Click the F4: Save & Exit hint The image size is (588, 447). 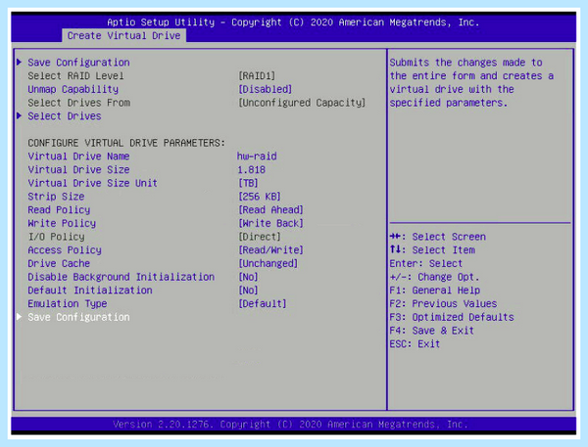point(431,331)
